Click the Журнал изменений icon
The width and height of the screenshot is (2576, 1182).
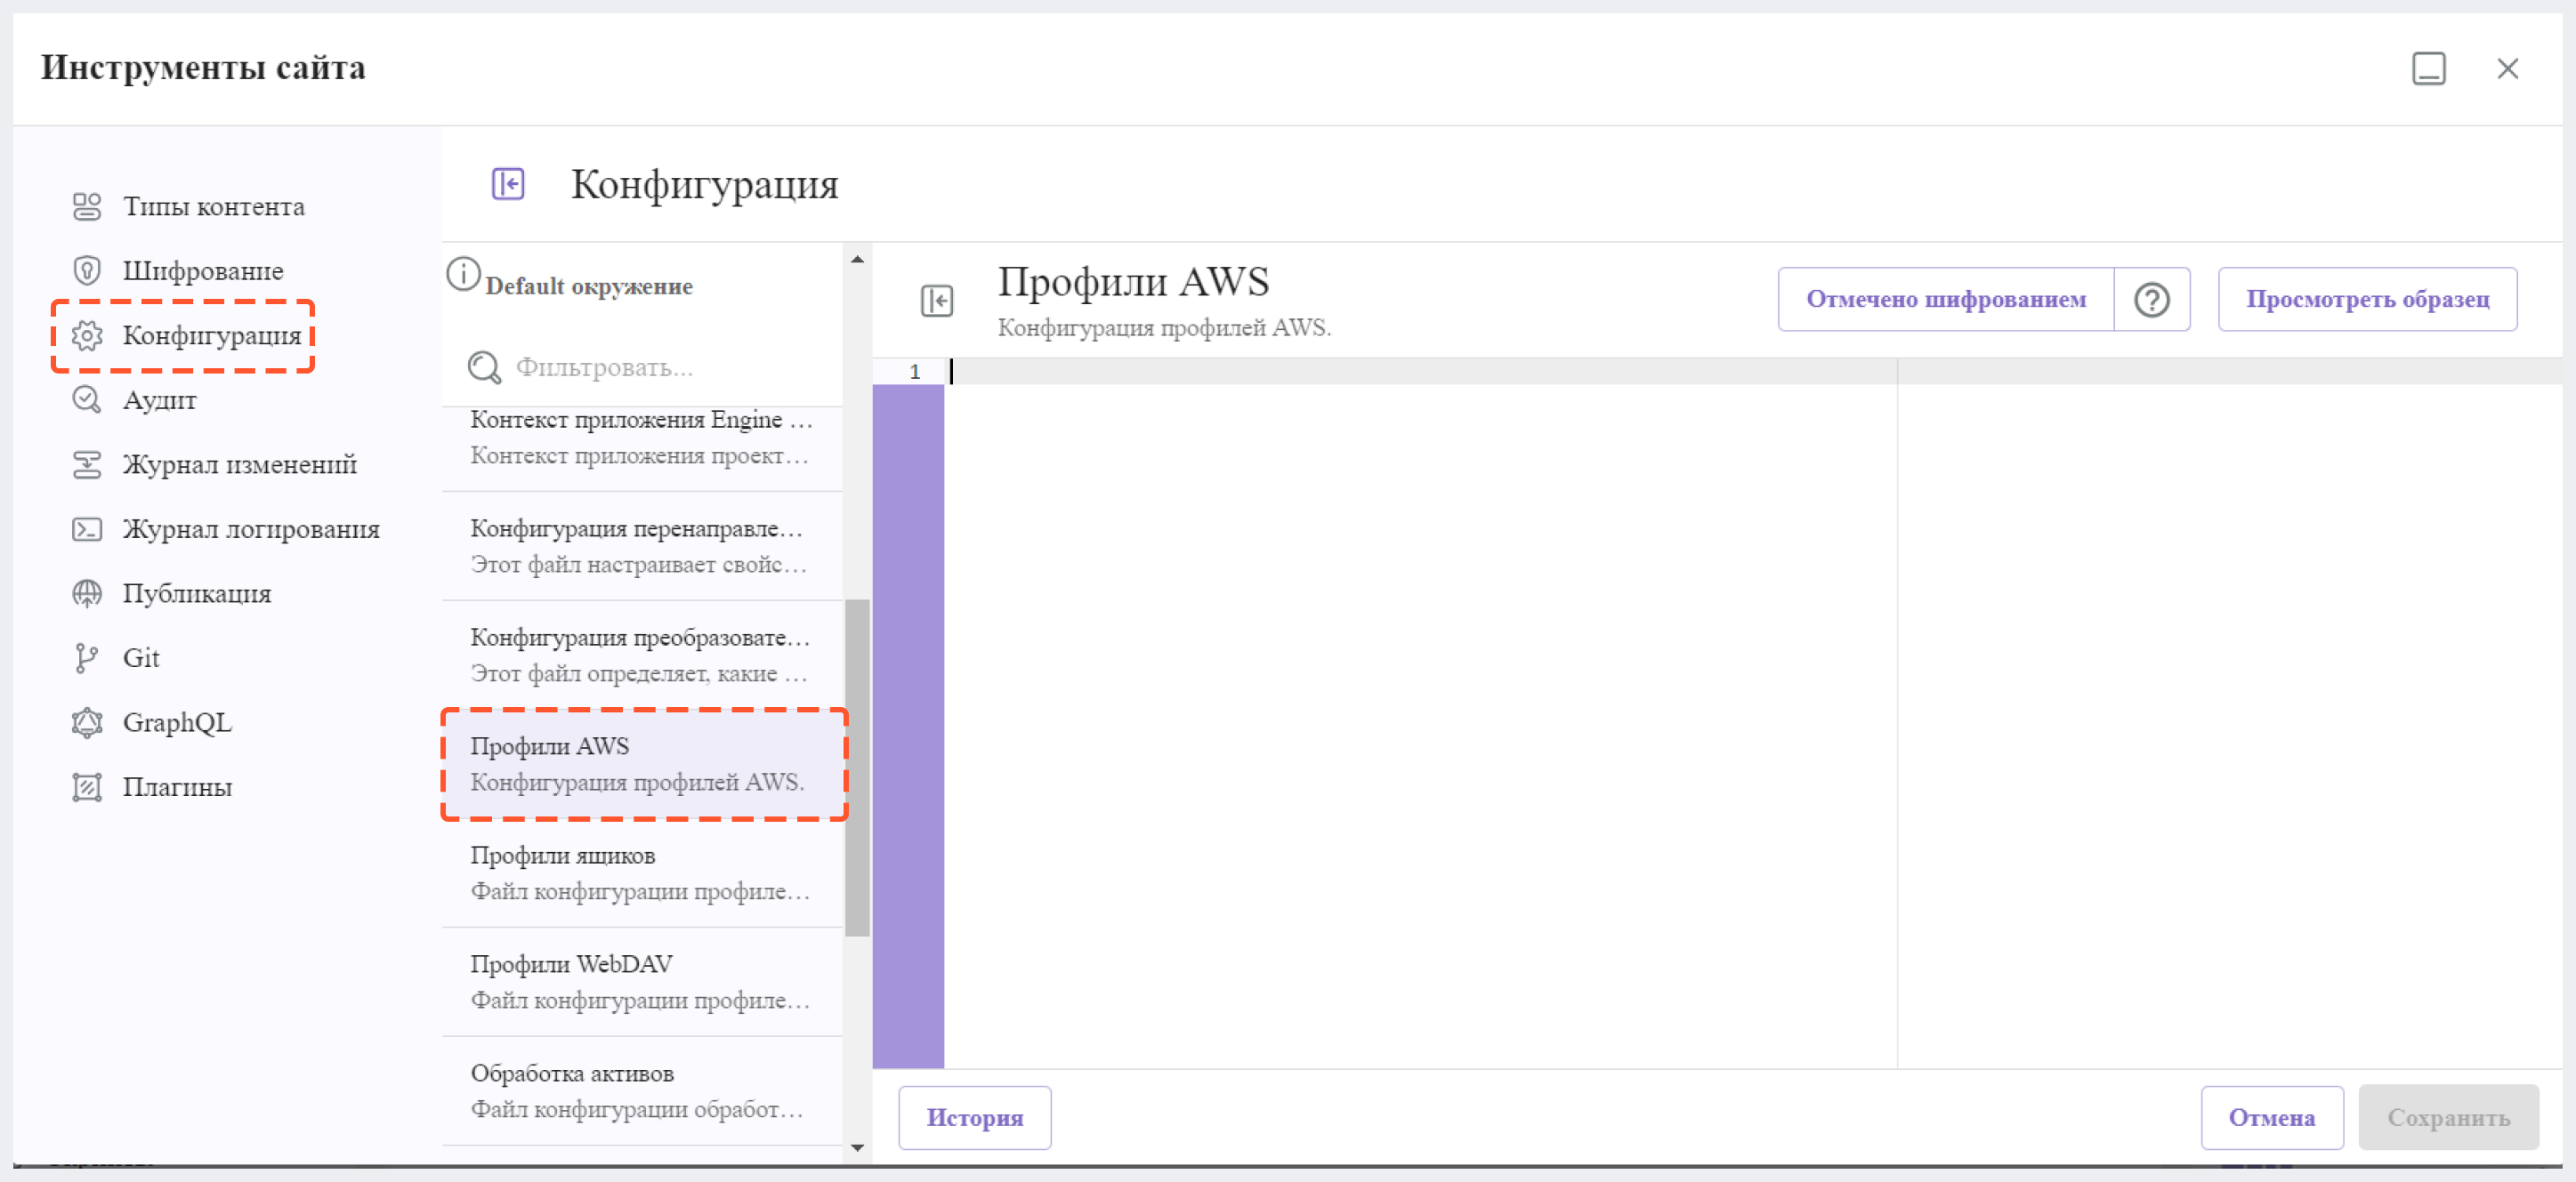87,464
